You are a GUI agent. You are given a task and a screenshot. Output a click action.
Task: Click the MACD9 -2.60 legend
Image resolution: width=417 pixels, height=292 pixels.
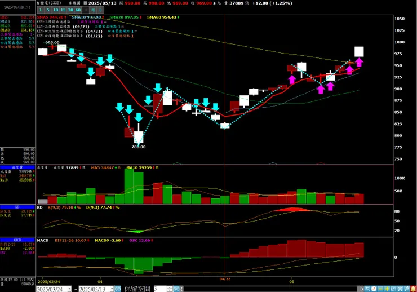pyautogui.click(x=109, y=240)
